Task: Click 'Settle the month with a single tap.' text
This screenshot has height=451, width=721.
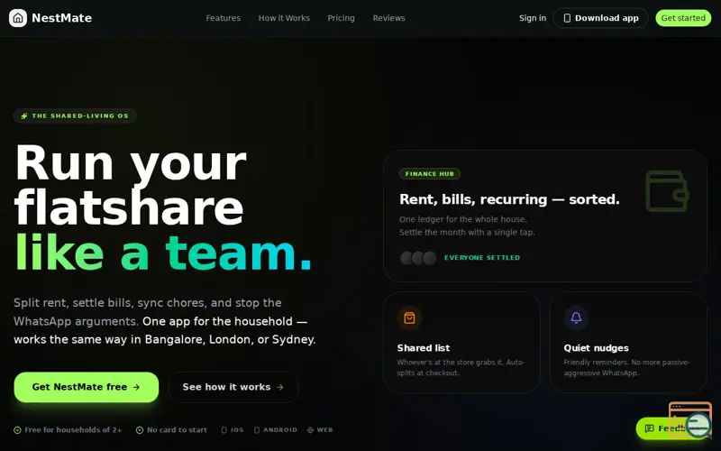Action: click(x=467, y=233)
